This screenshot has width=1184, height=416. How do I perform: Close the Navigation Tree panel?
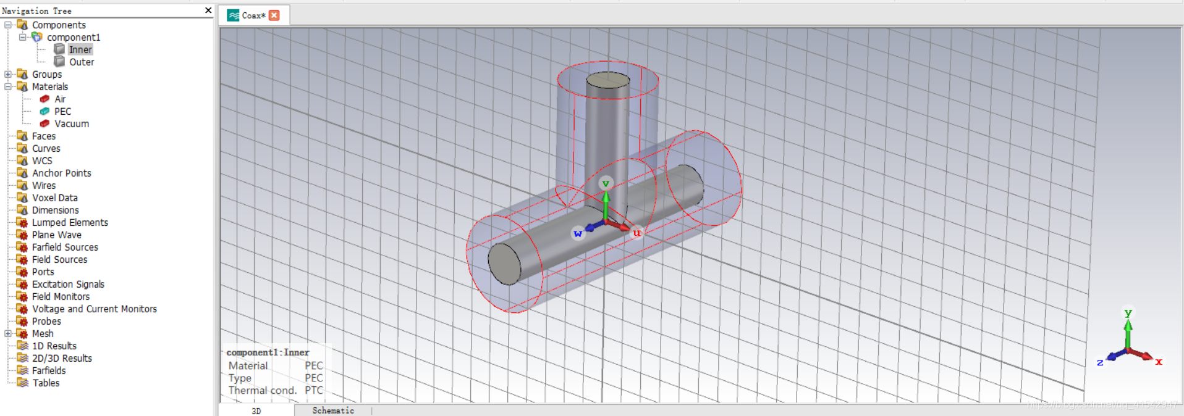pos(208,10)
